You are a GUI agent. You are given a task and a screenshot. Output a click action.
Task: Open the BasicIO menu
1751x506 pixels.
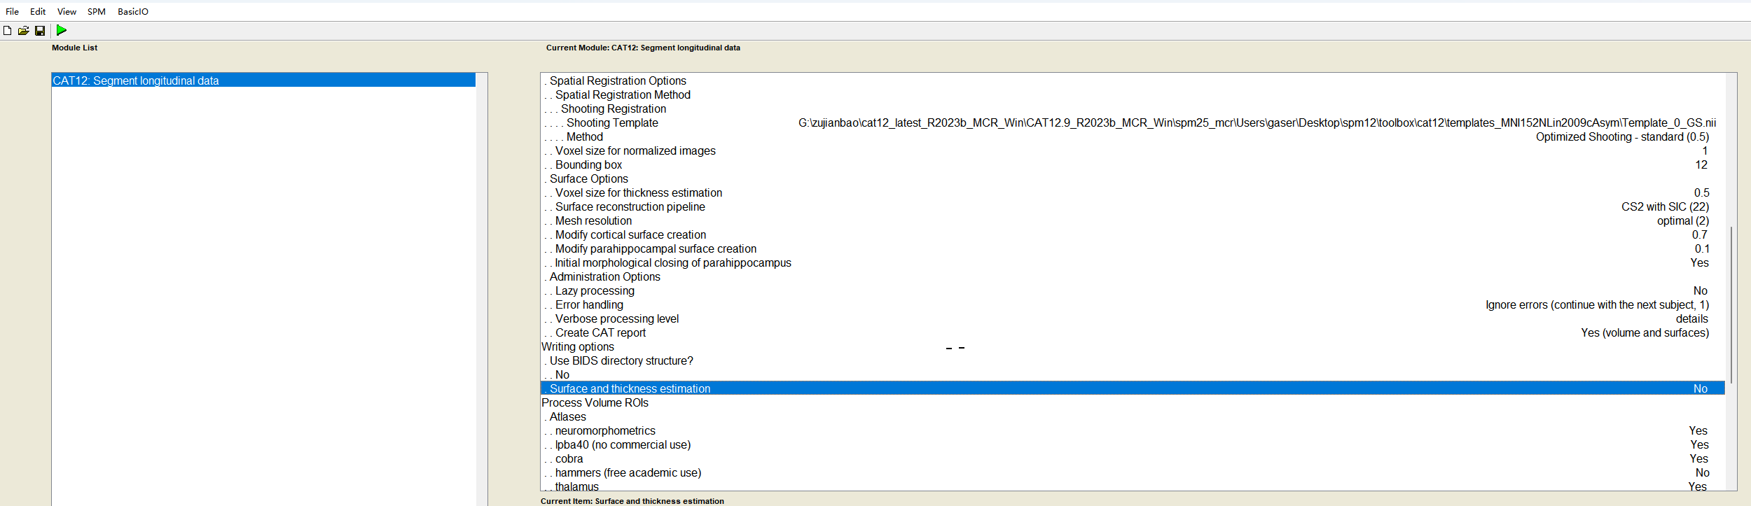(x=132, y=12)
